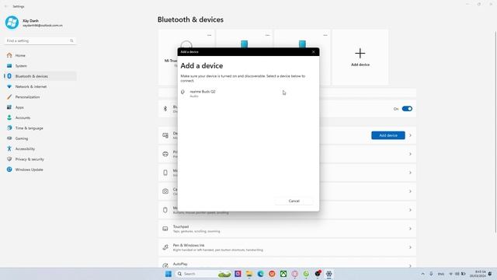The image size is (497, 280).
Task: Click the Gaming sidebar icon
Action: tap(9, 138)
